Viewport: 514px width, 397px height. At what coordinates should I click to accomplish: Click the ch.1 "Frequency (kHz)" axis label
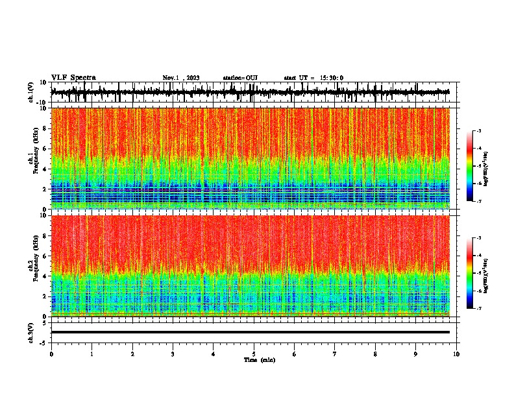(36, 150)
